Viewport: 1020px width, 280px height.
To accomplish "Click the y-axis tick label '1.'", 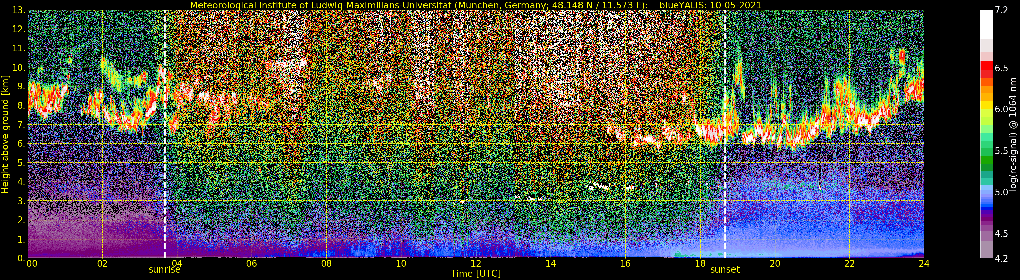I will pyautogui.click(x=21, y=239).
